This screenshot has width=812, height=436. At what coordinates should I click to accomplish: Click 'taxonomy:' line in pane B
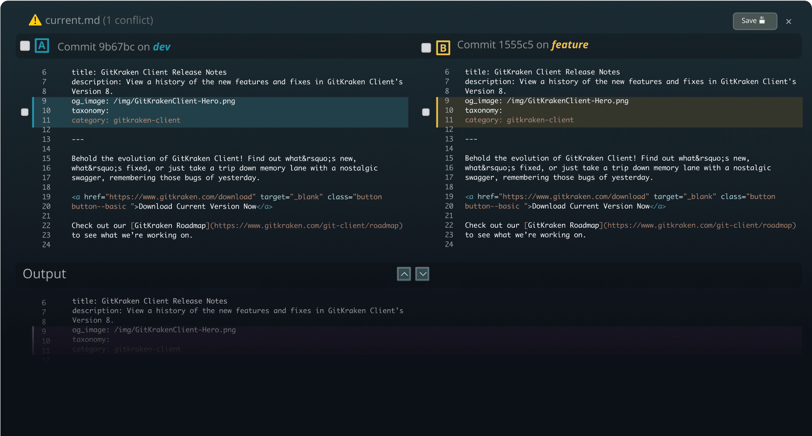tap(483, 110)
